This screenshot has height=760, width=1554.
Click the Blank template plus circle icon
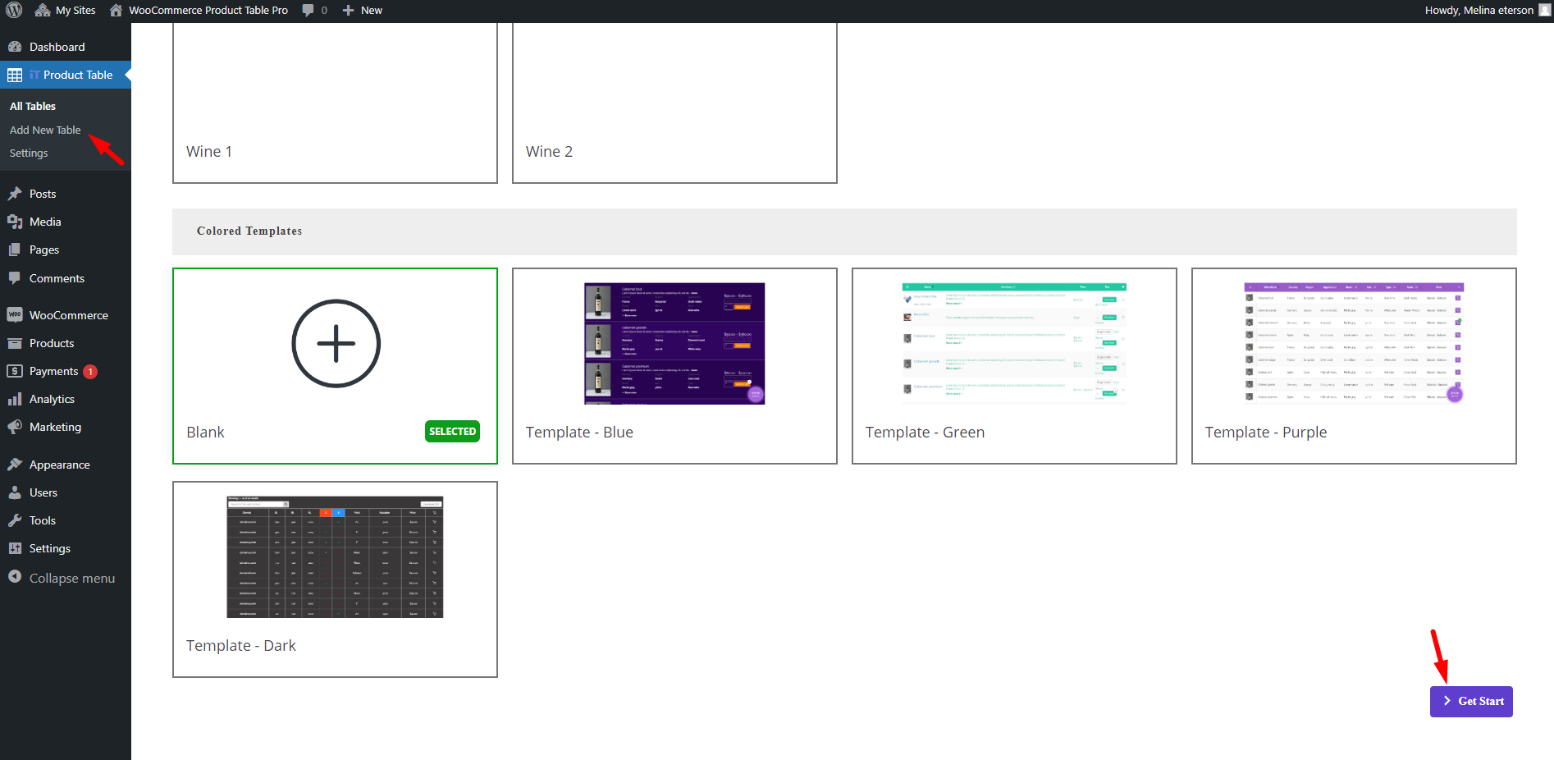[x=336, y=343]
